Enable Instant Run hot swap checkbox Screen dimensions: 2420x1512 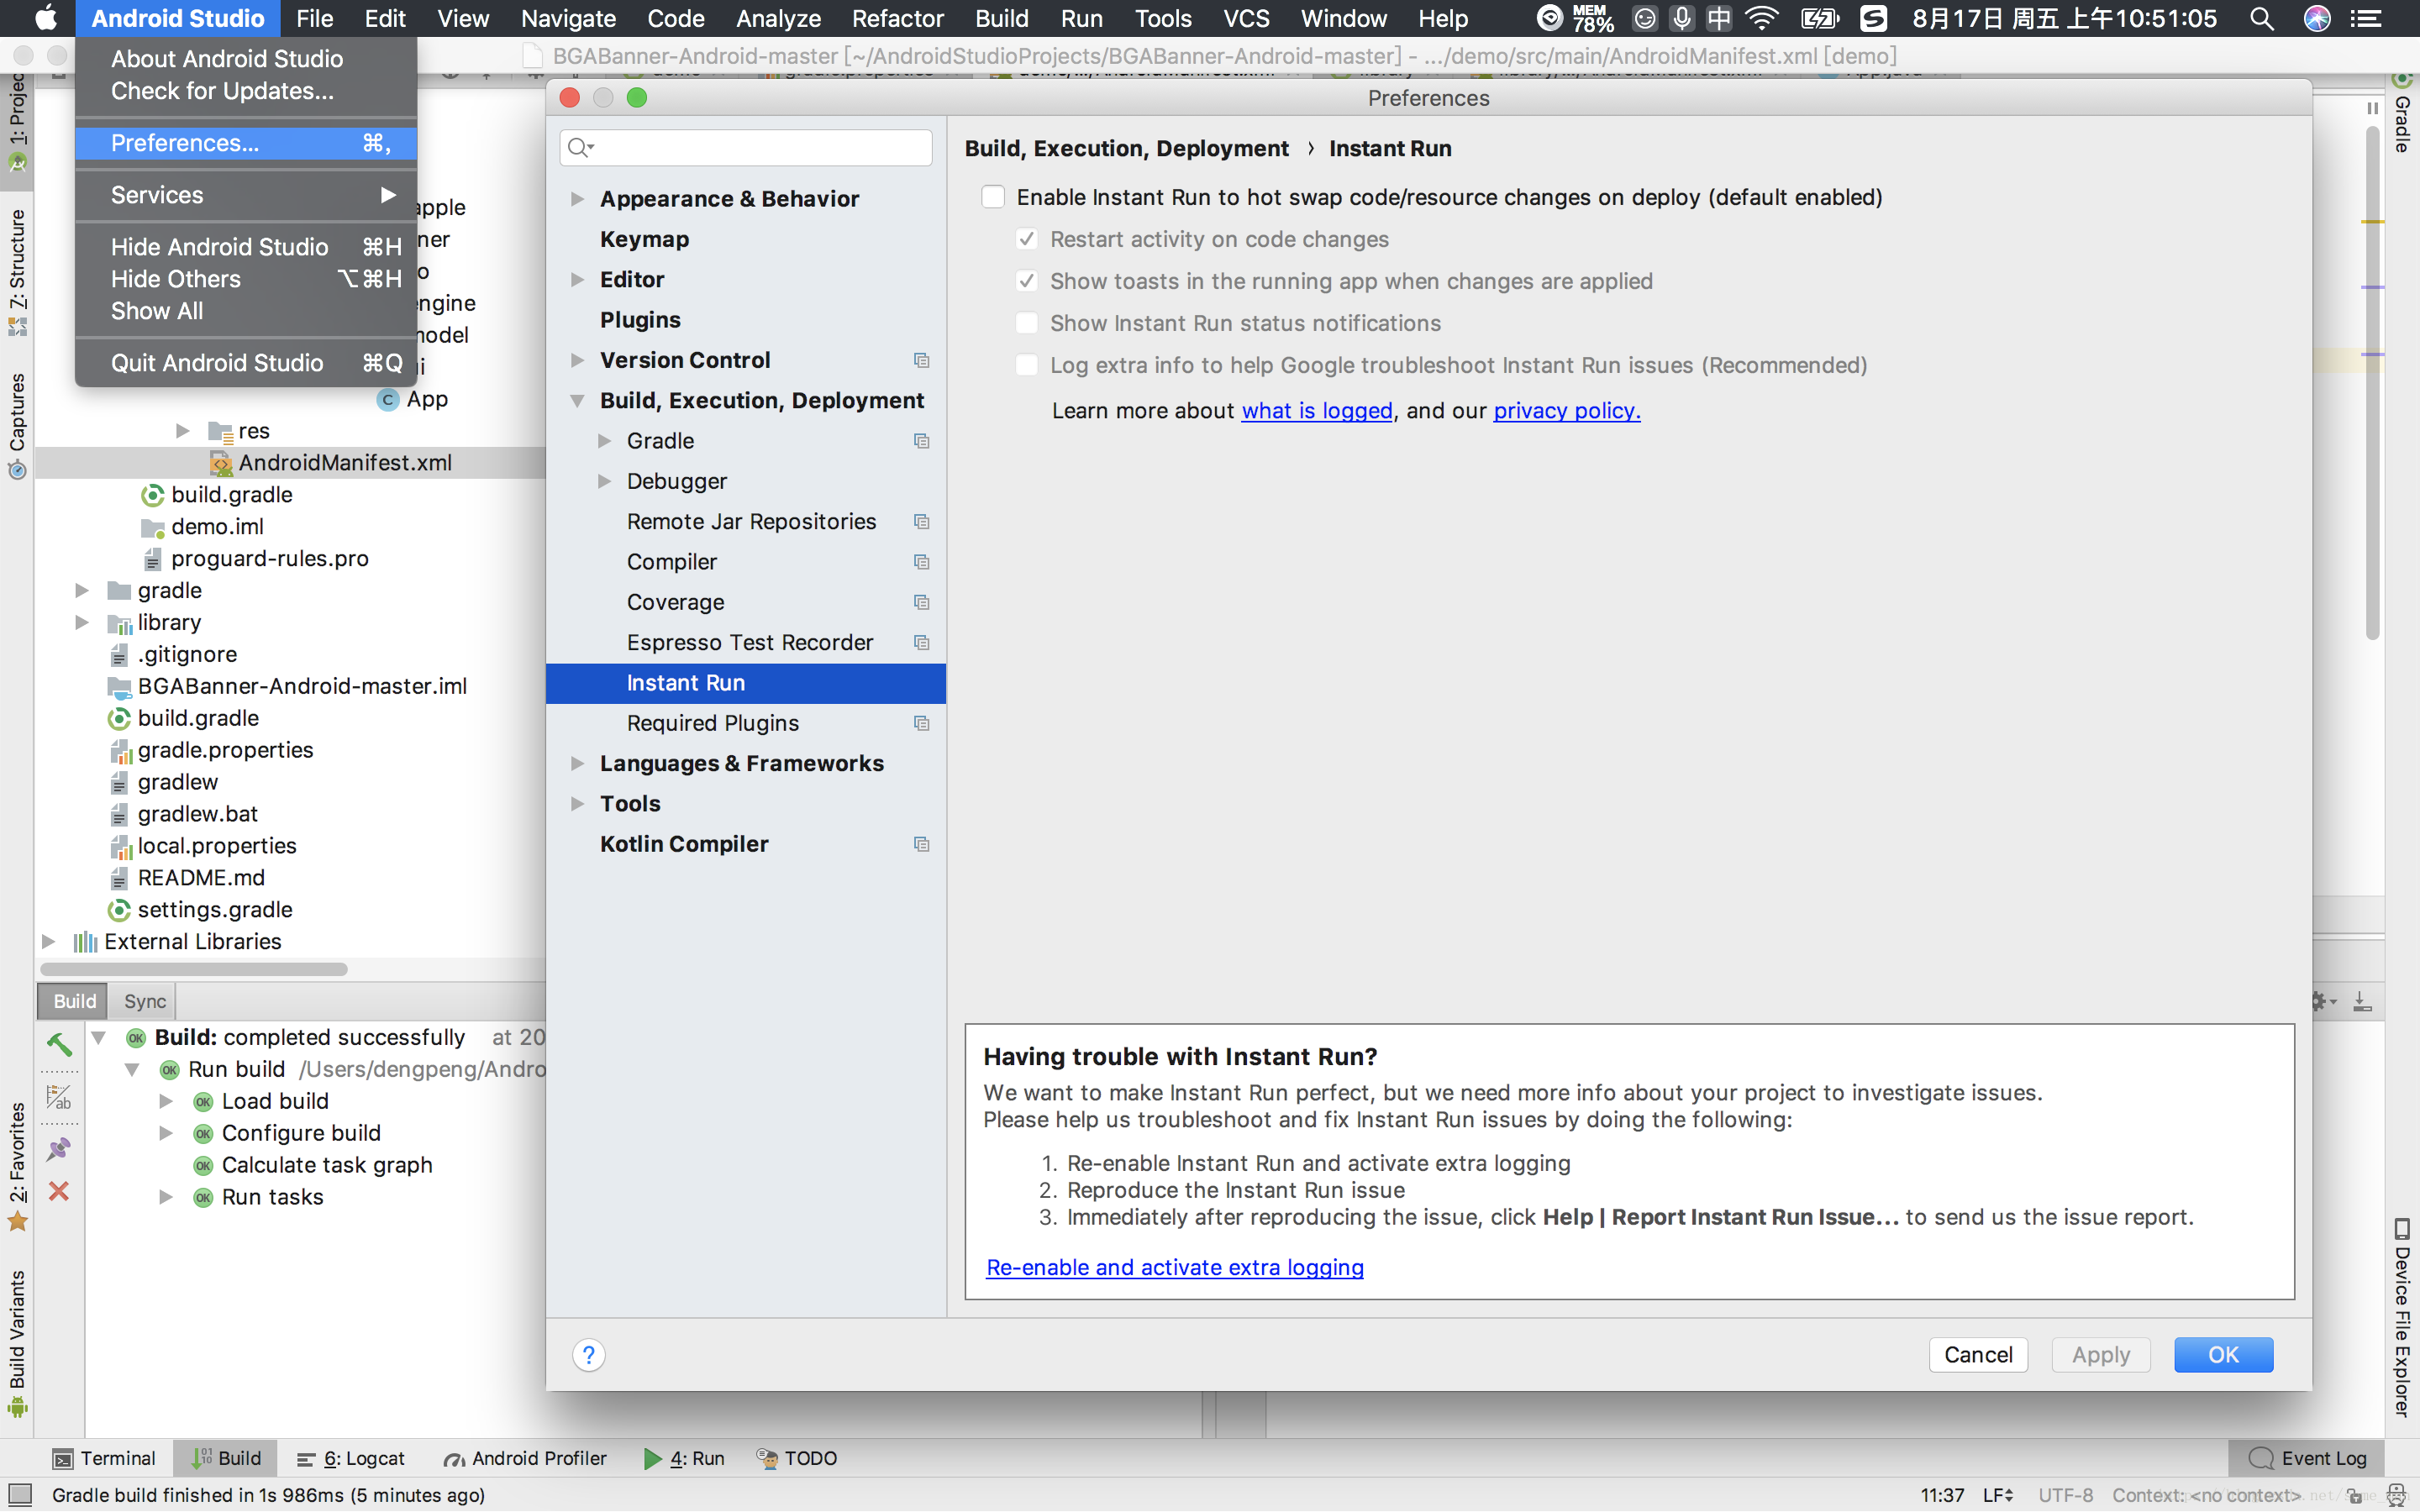(x=993, y=197)
